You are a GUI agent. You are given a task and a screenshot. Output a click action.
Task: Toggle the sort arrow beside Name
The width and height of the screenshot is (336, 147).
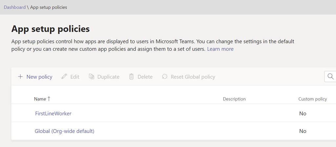pyautogui.click(x=49, y=99)
